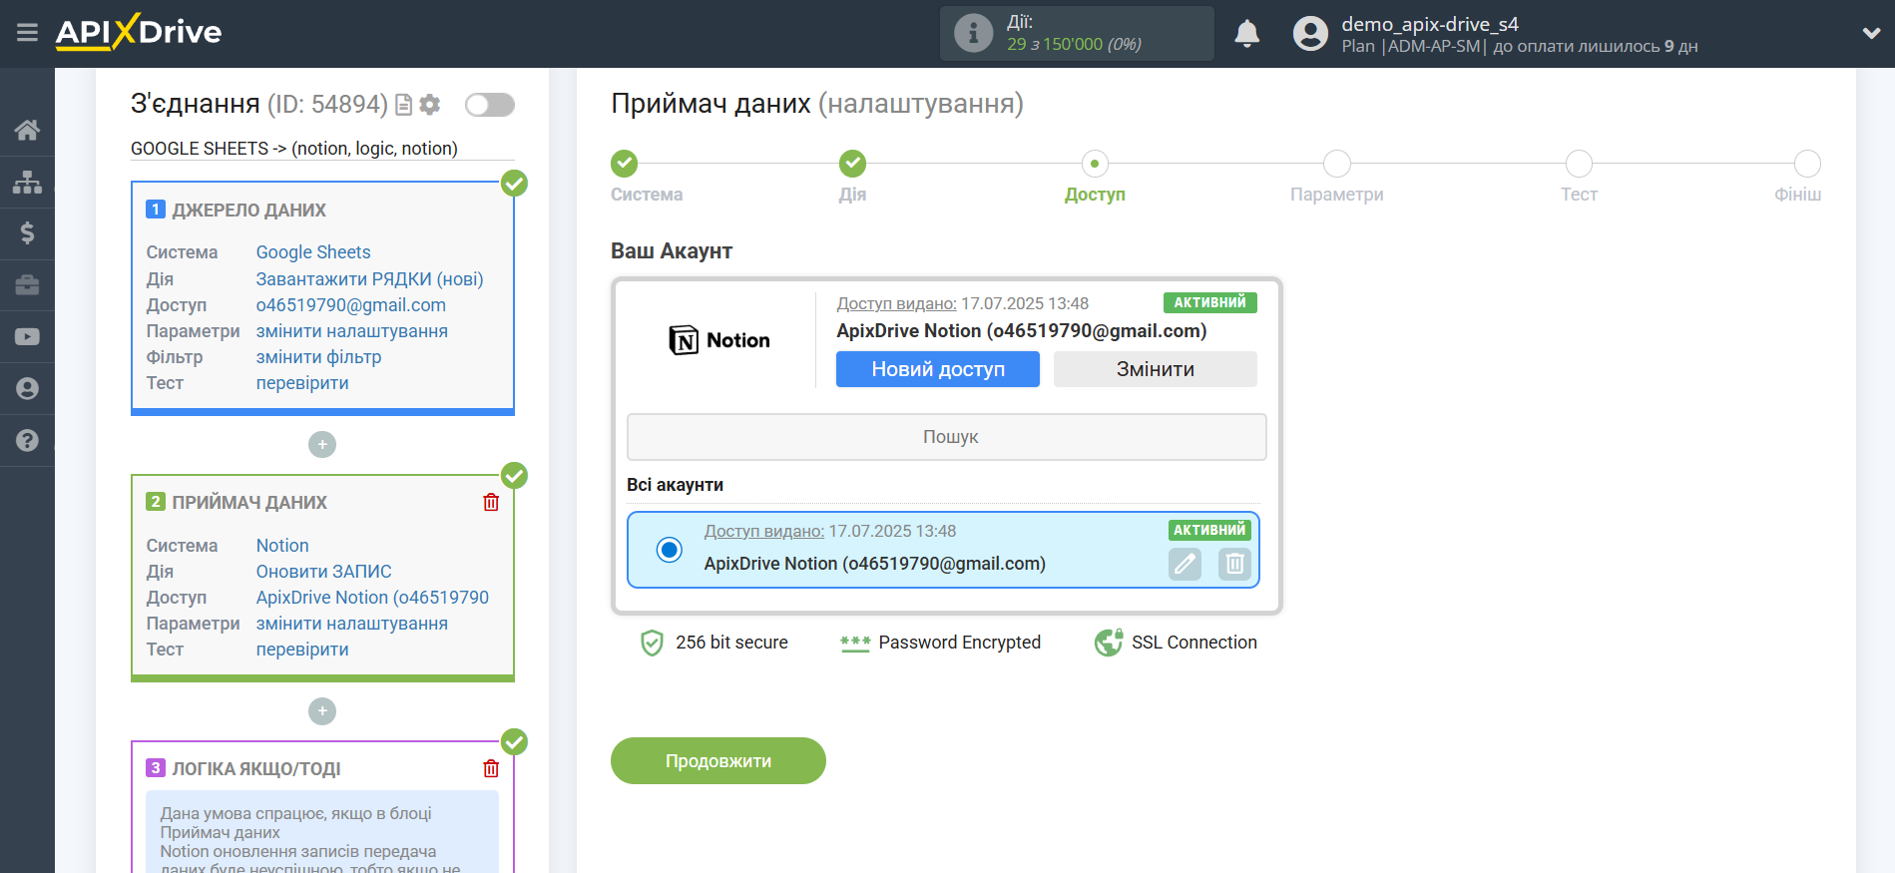The width and height of the screenshot is (1895, 873).
Task: Open the user profile sidebar icon
Action: (27, 389)
